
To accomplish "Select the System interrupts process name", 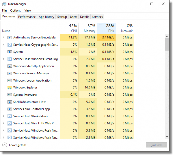I will point(25,95).
